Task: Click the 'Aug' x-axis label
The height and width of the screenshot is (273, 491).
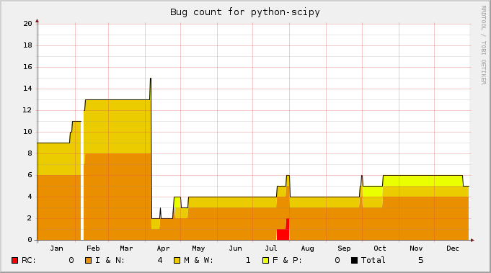Action: click(307, 249)
